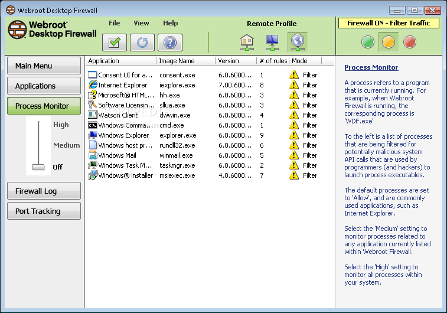The height and width of the screenshot is (313, 447).
Task: Select the sllua.exe image name cell
Action: (x=172, y=105)
